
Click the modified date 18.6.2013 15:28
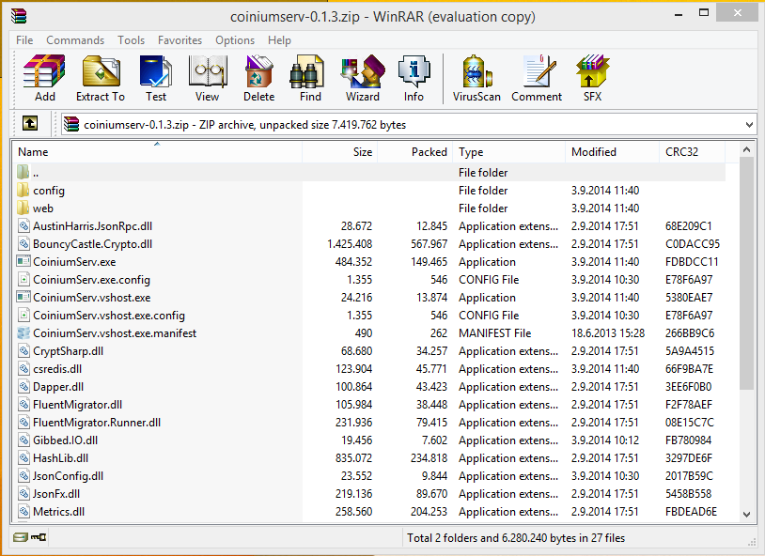click(608, 333)
